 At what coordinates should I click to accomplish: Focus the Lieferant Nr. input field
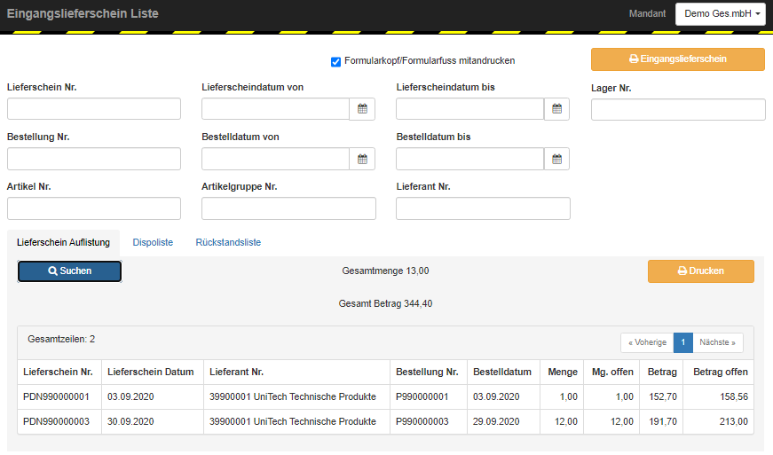point(483,208)
